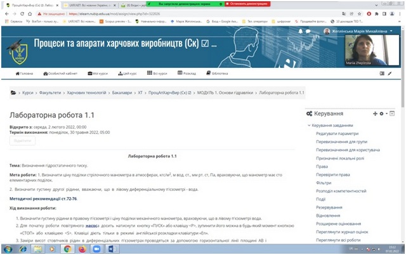
Task: Open Перевизначення для групи
Action: pos(341,142)
